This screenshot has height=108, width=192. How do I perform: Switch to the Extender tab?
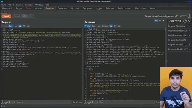click(110, 8)
